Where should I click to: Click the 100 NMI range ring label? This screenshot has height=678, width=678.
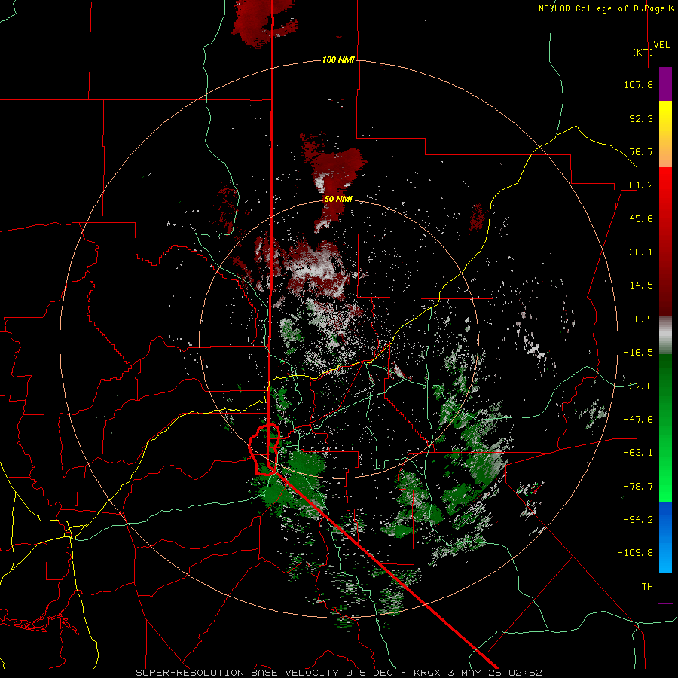point(338,60)
